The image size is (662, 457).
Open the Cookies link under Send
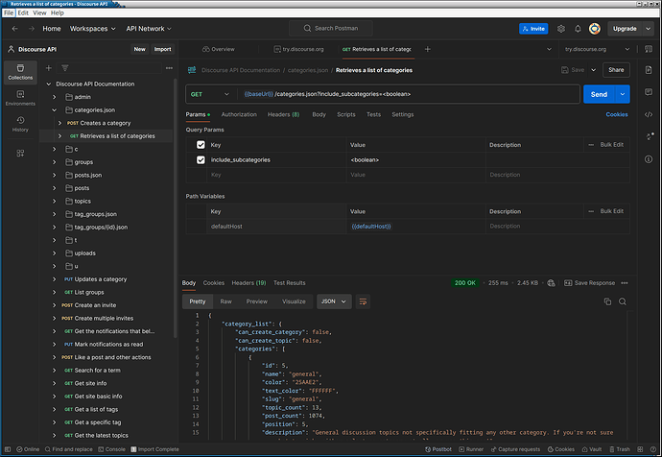click(x=616, y=114)
